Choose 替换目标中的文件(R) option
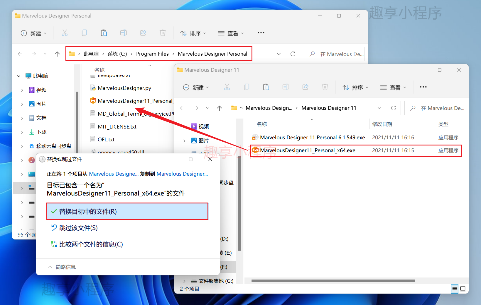481x305 pixels. coord(127,211)
